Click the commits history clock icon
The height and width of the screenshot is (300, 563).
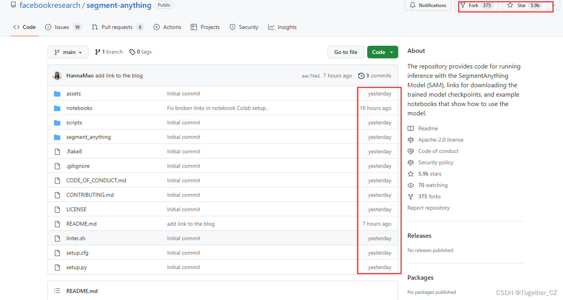point(361,76)
